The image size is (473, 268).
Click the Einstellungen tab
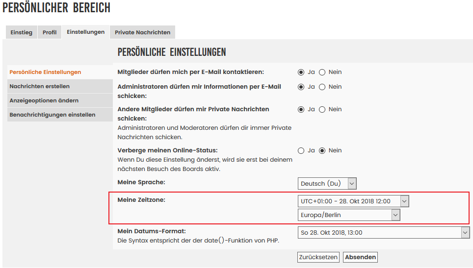click(x=85, y=32)
